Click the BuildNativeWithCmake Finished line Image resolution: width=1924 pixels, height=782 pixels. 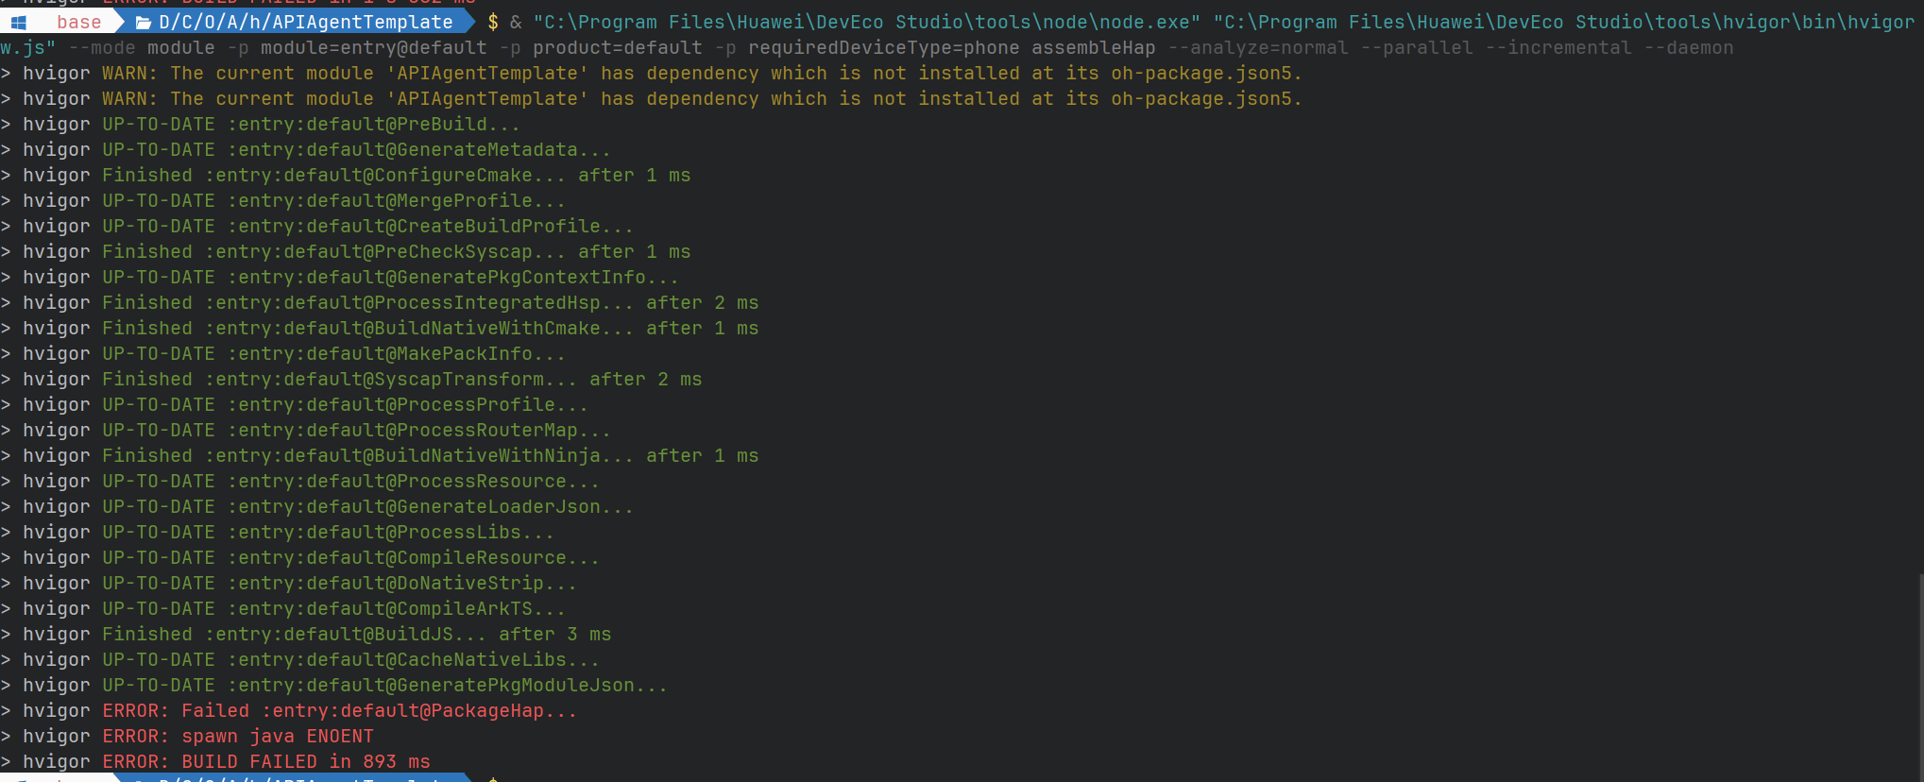click(380, 328)
